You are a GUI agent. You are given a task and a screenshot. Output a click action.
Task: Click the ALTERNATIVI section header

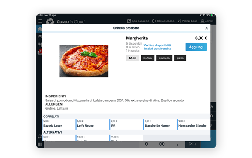(52, 132)
